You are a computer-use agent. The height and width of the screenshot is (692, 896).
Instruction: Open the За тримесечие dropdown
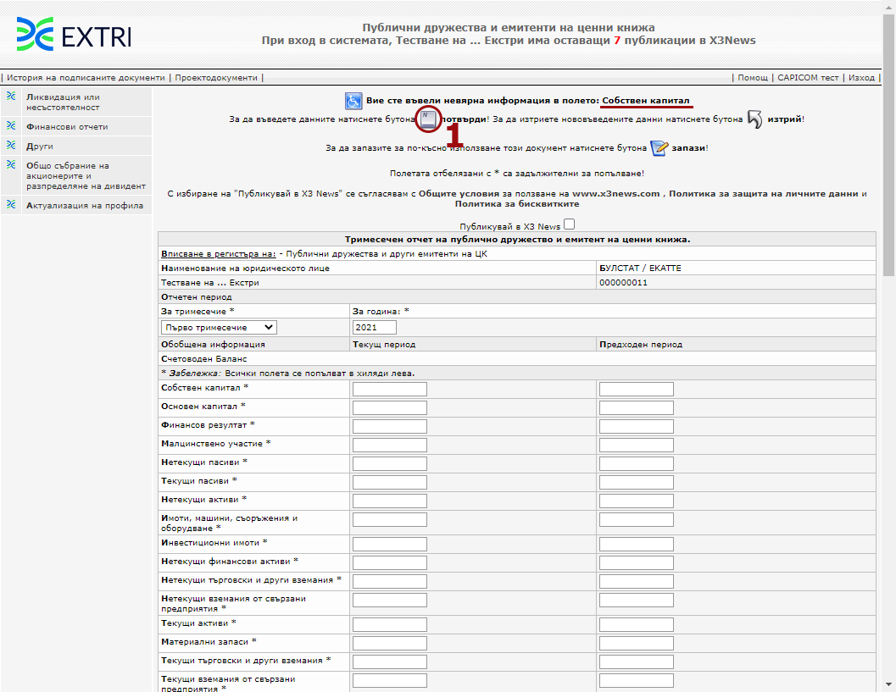point(219,327)
